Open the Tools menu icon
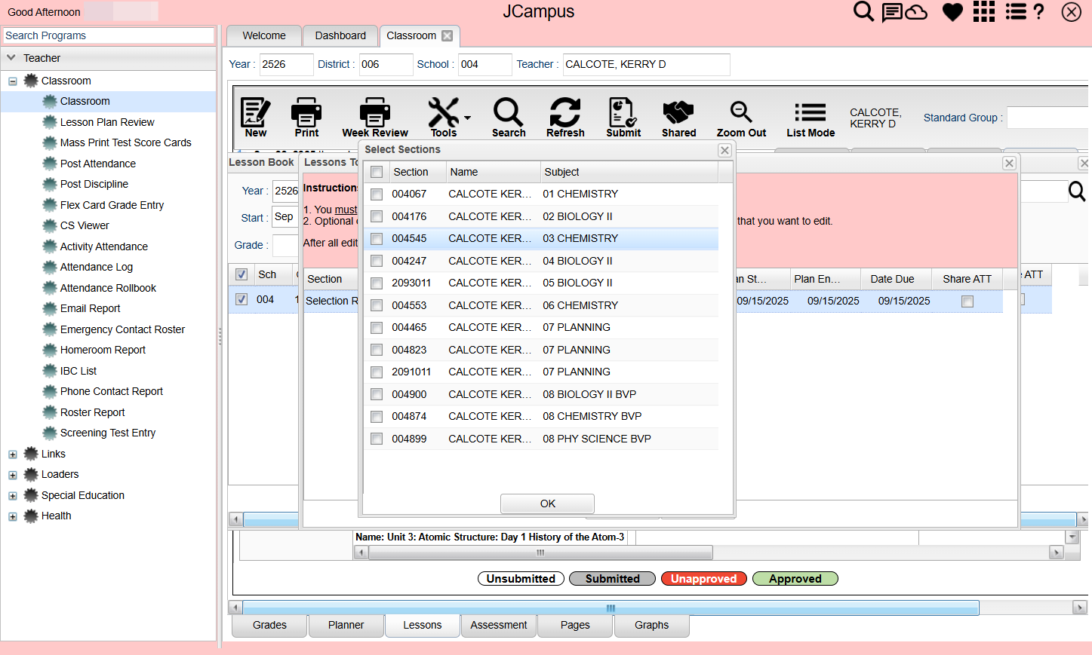1092x655 pixels. pyautogui.click(x=444, y=118)
